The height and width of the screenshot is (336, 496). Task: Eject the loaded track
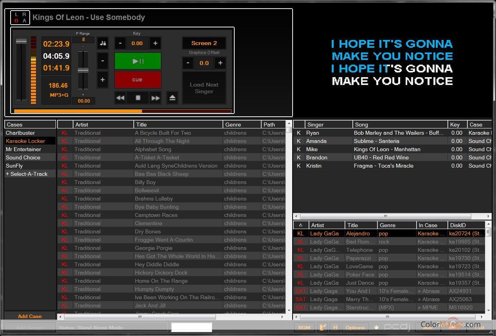point(172,98)
